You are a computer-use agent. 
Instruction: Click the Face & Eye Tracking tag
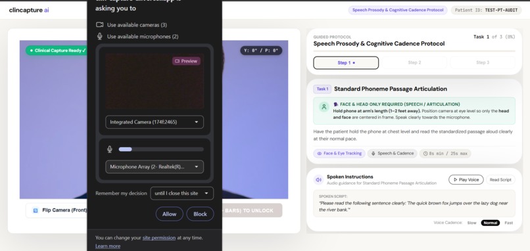[x=339, y=153]
